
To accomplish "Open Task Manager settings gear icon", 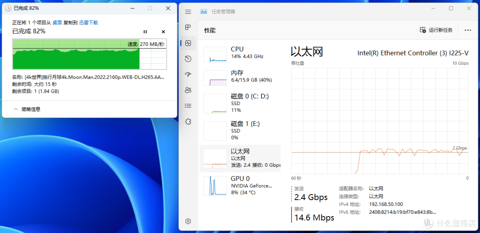I will [188, 221].
